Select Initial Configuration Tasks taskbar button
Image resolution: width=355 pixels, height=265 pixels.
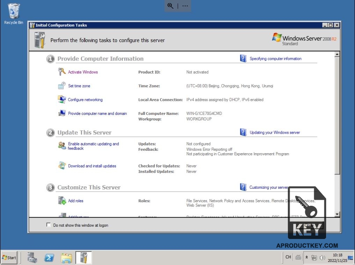83,258
